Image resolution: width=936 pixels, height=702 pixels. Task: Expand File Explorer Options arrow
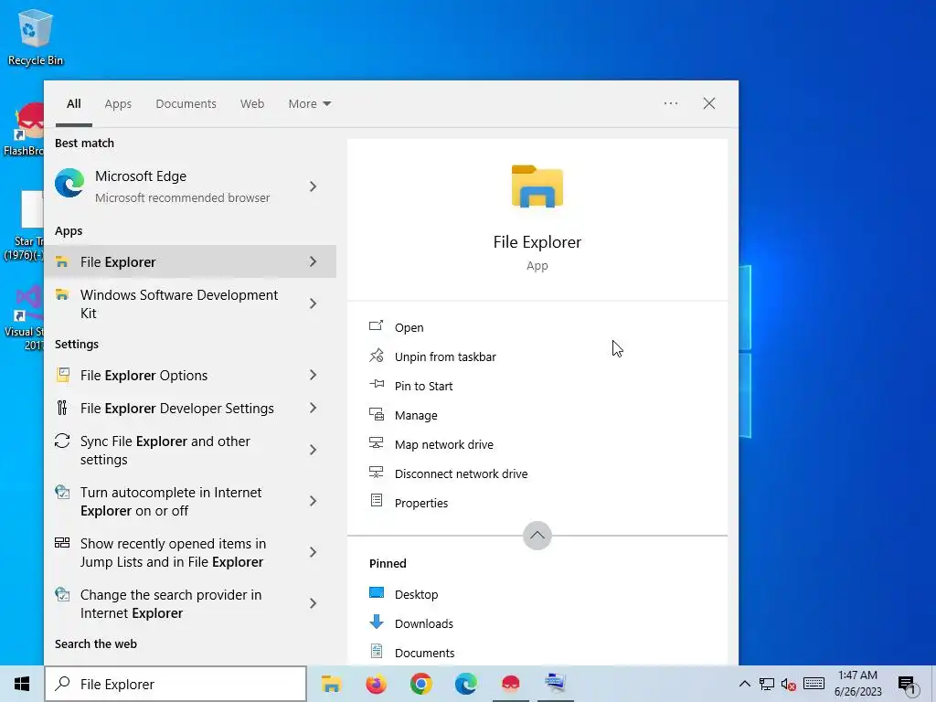(x=313, y=375)
